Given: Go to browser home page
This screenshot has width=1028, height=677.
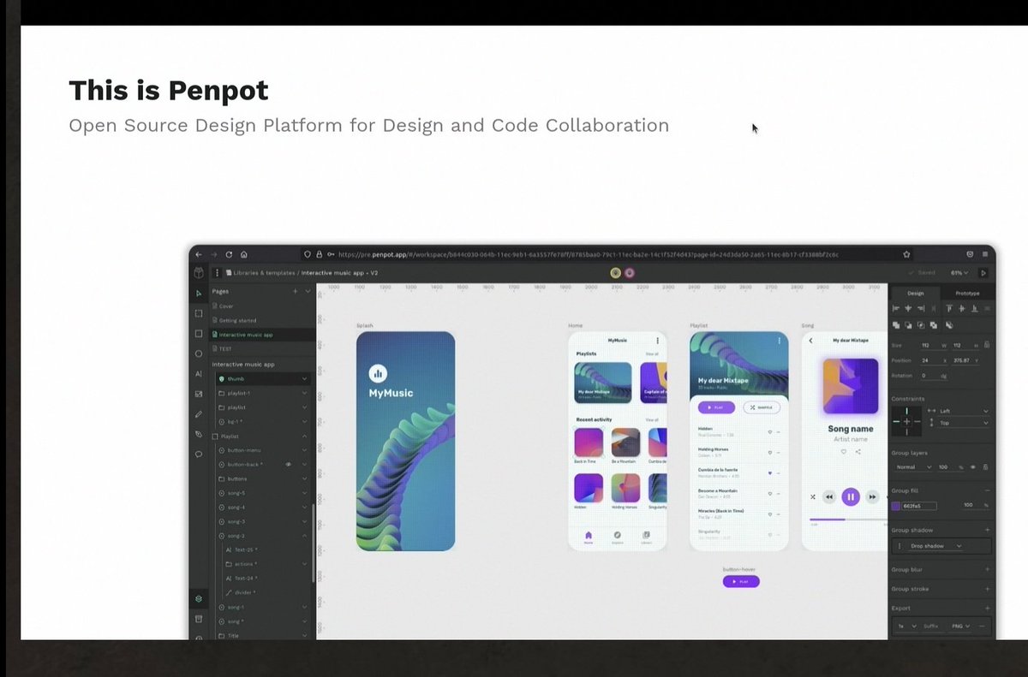Looking at the screenshot, I should coord(243,254).
